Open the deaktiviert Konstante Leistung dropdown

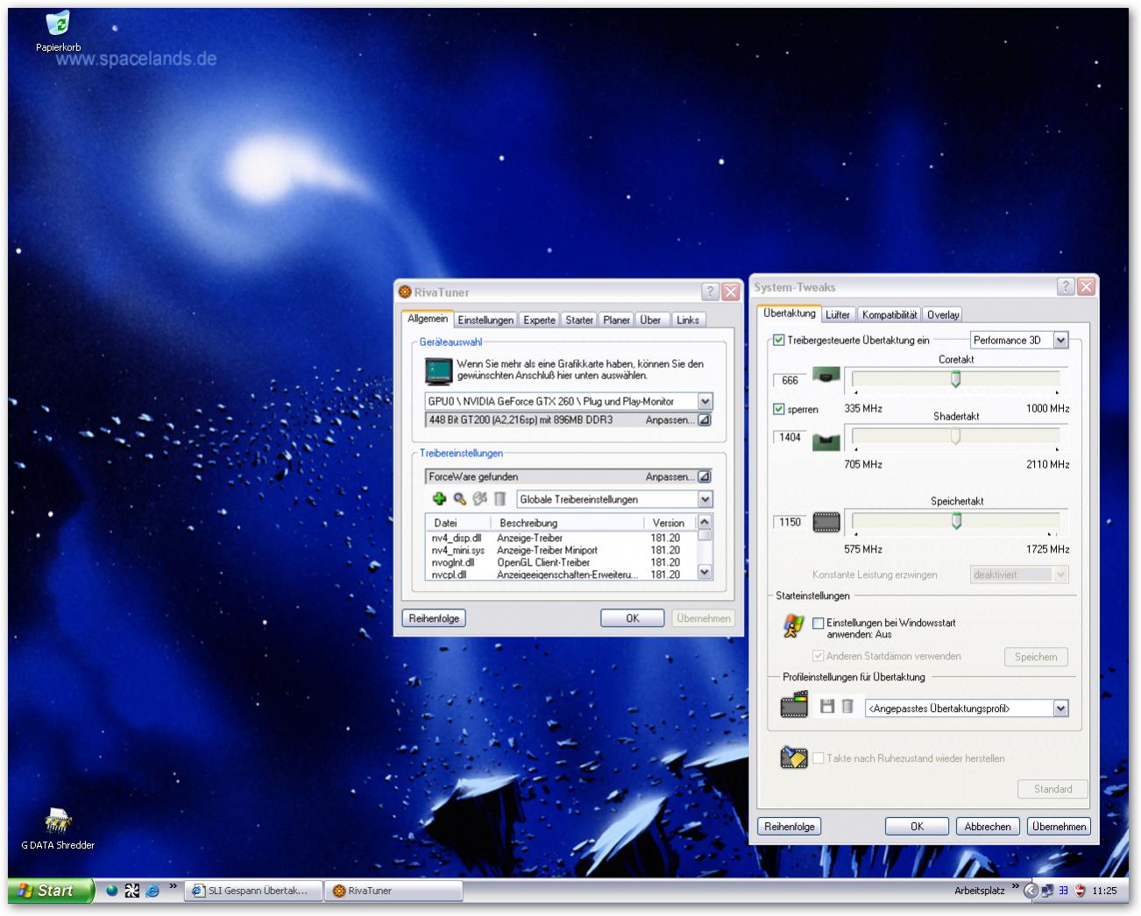coord(1060,574)
